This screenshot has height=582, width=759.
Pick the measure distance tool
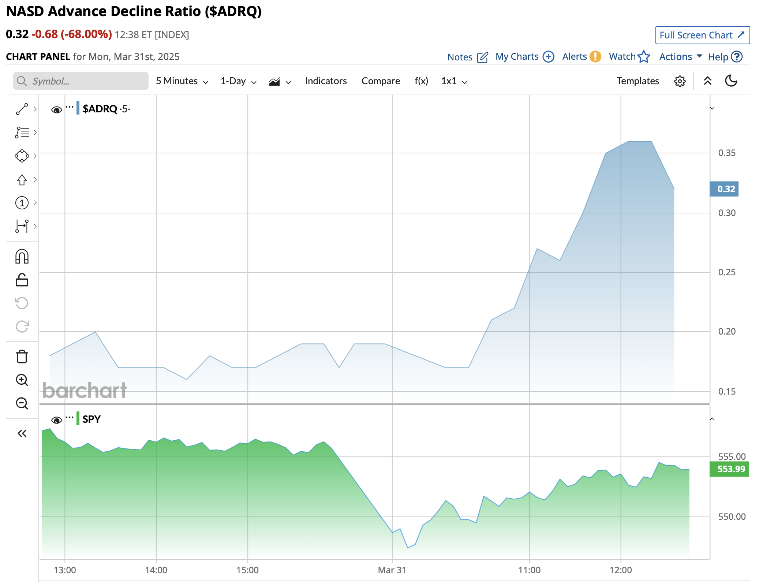click(x=22, y=226)
